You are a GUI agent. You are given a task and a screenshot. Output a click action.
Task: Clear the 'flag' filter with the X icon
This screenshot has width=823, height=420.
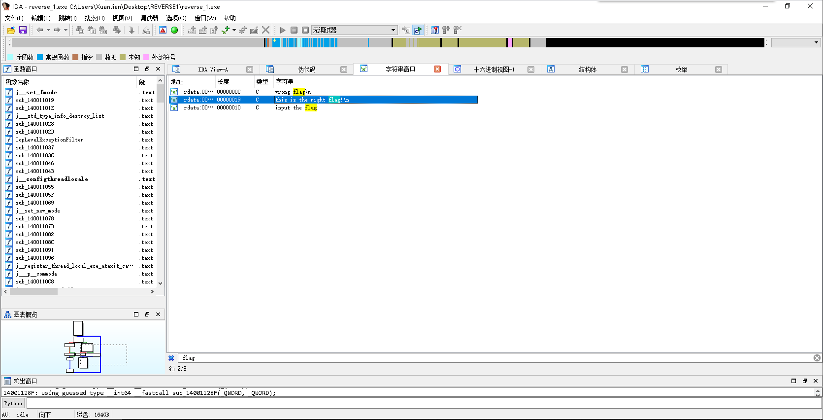click(x=817, y=358)
